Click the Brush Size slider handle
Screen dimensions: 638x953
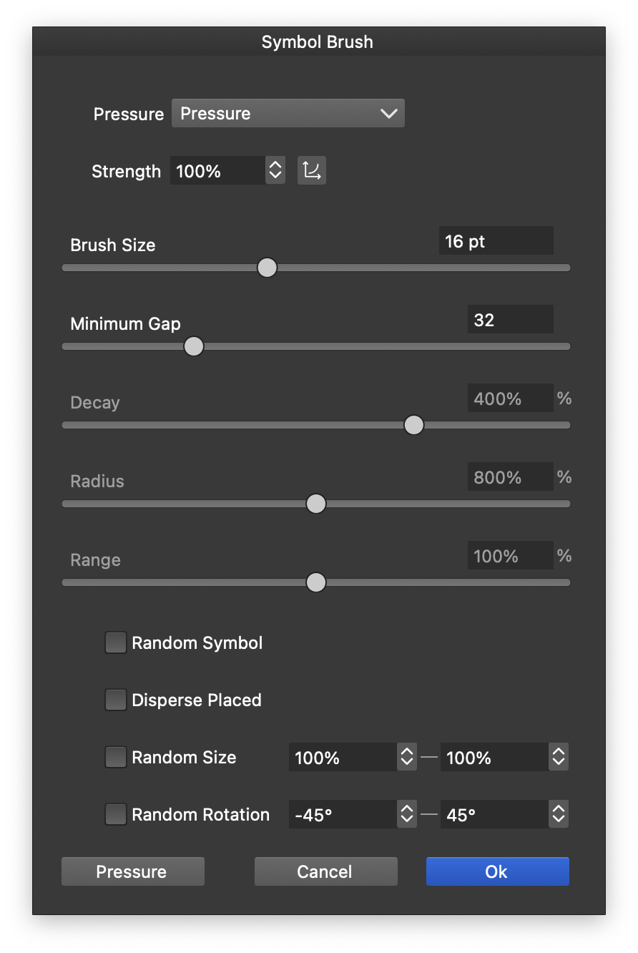pyautogui.click(x=267, y=268)
